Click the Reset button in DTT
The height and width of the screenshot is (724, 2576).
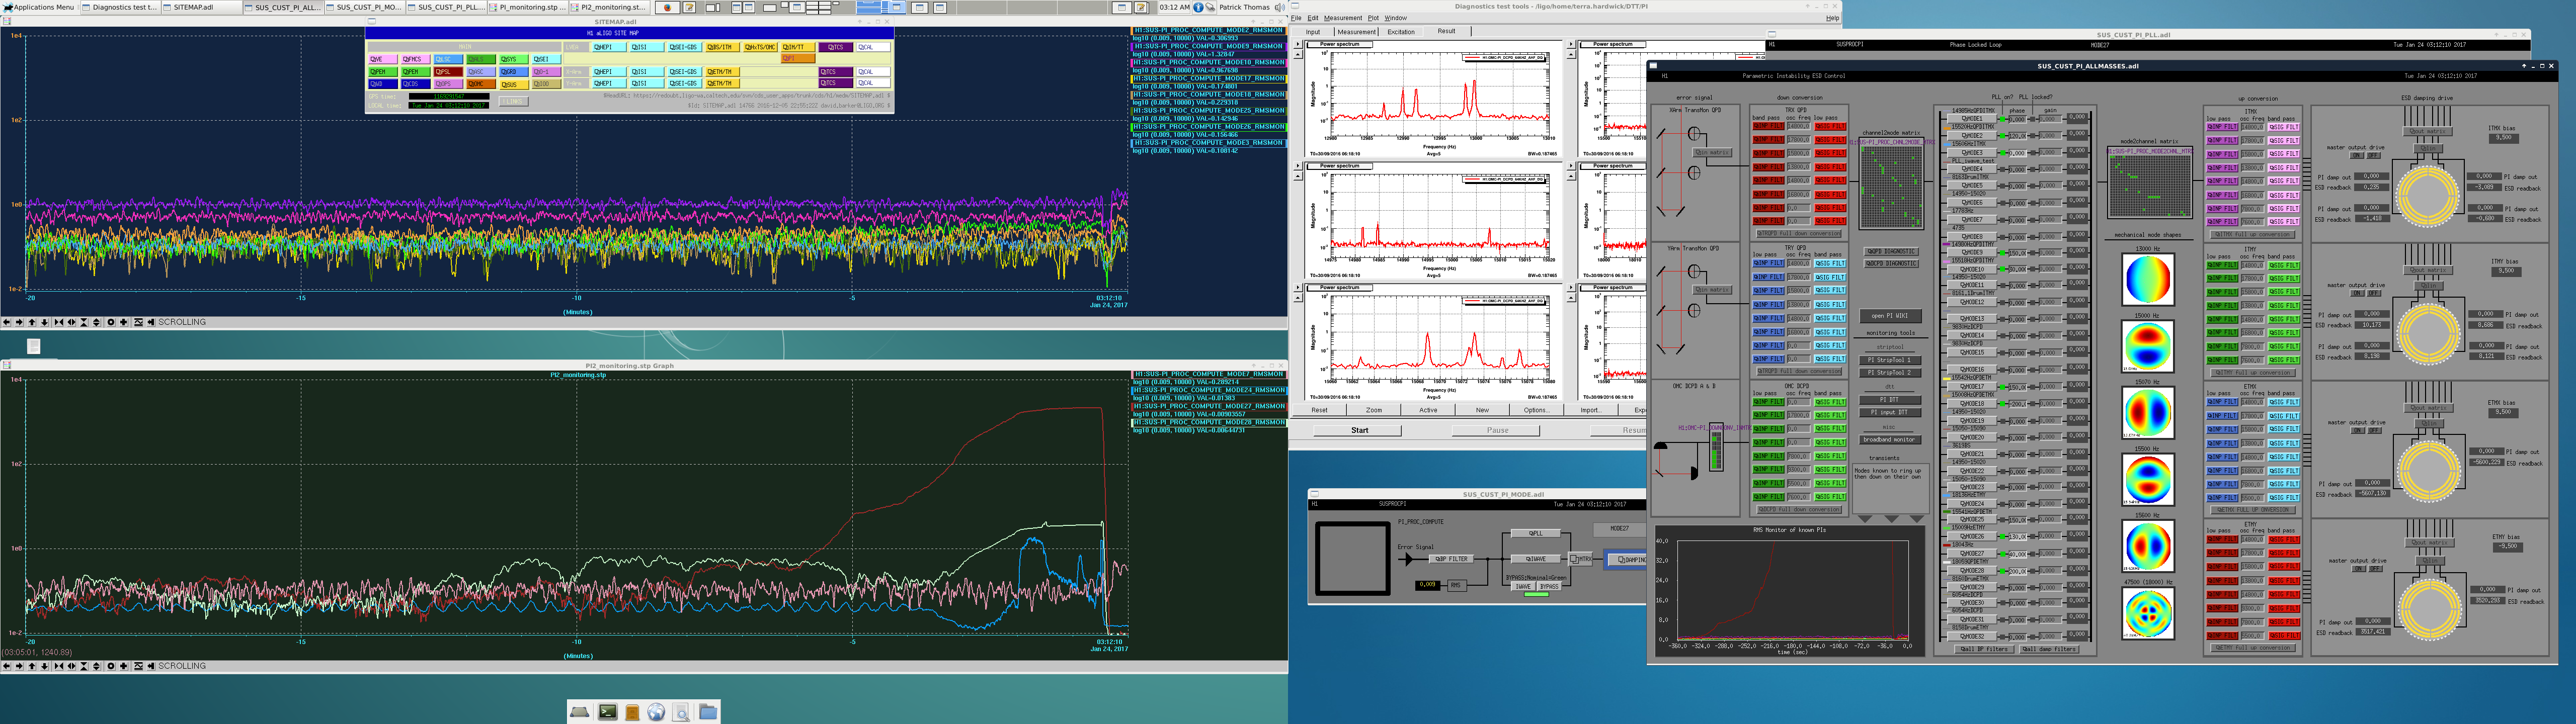coord(1320,410)
